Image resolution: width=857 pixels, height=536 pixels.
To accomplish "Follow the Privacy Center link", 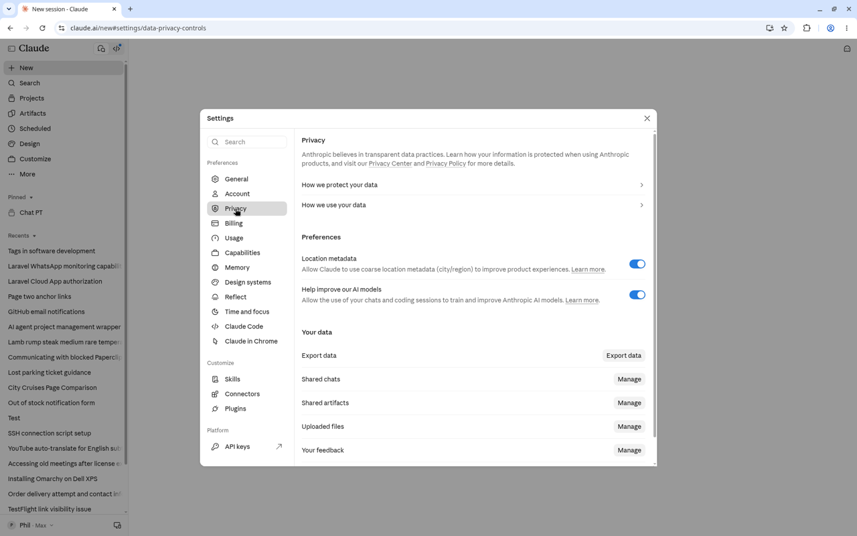I will [390, 163].
